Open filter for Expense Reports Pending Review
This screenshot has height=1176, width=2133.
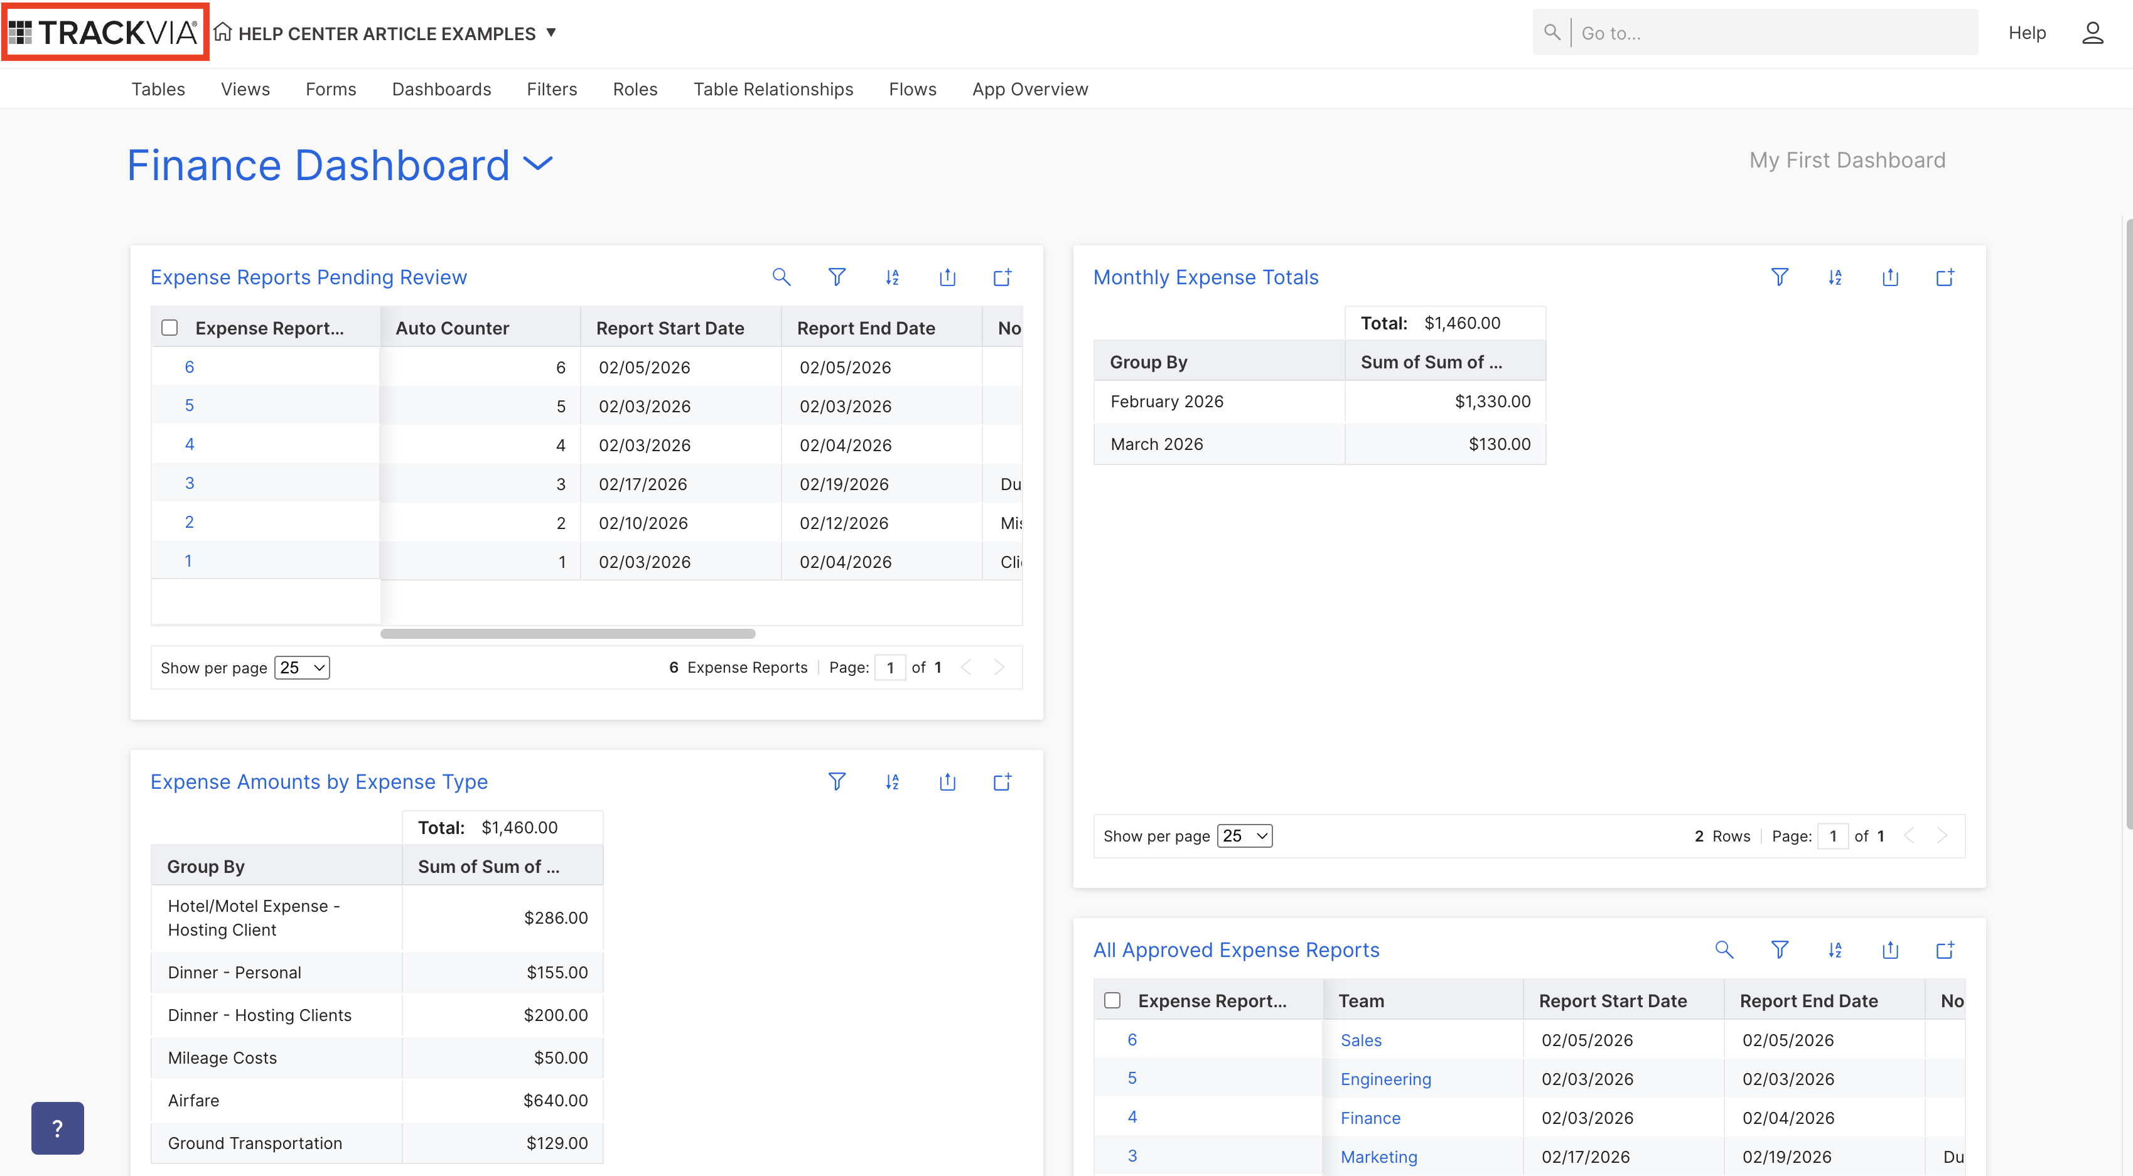coord(836,277)
